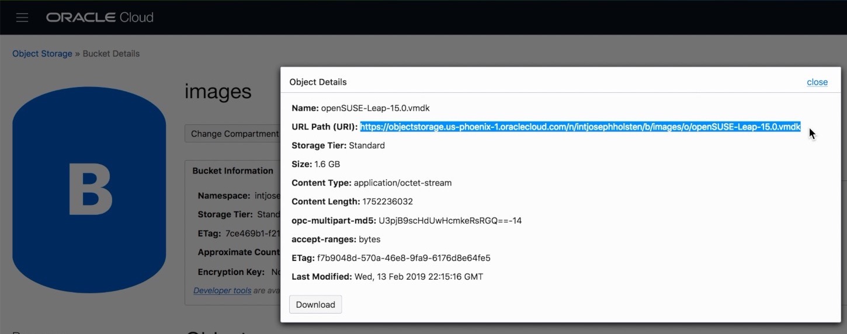Click the Namespace field in Bucket Information
Screen dimensions: 847x334
pyautogui.click(x=238, y=196)
